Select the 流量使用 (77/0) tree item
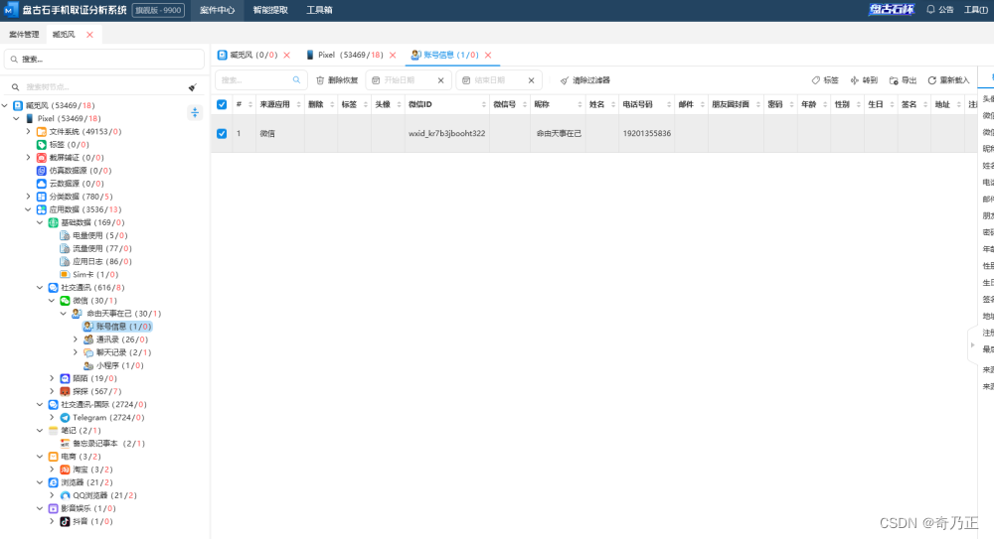Viewport: 994px width, 539px height. (95, 249)
